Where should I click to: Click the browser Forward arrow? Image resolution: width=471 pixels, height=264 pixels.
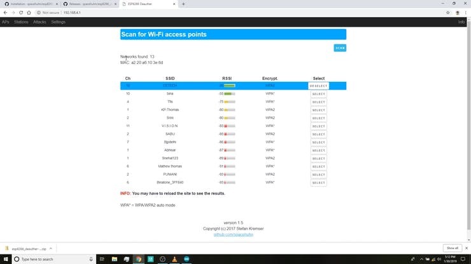(13, 13)
